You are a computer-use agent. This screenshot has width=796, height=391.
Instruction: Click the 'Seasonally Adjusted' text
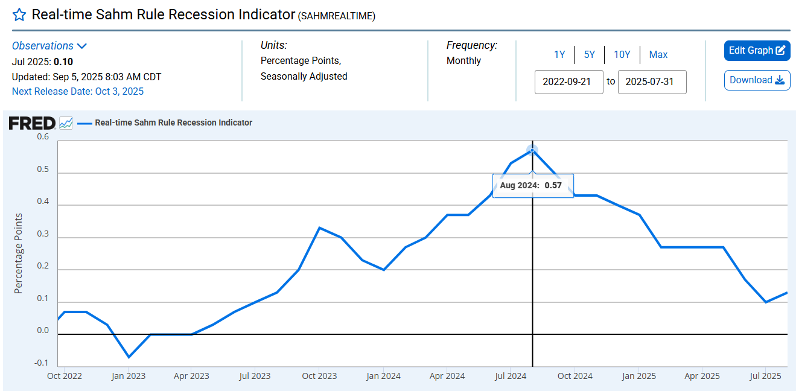pyautogui.click(x=304, y=77)
